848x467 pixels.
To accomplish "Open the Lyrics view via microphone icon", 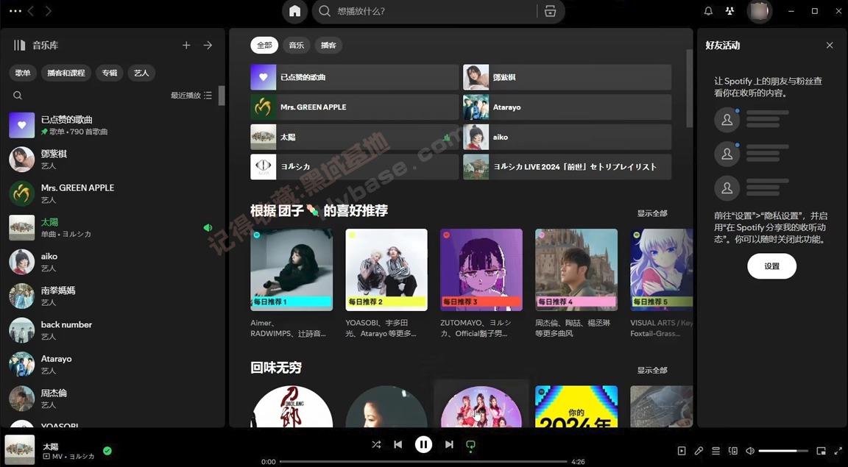I will [699, 450].
